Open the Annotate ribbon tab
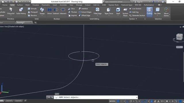 [x=63, y=5]
